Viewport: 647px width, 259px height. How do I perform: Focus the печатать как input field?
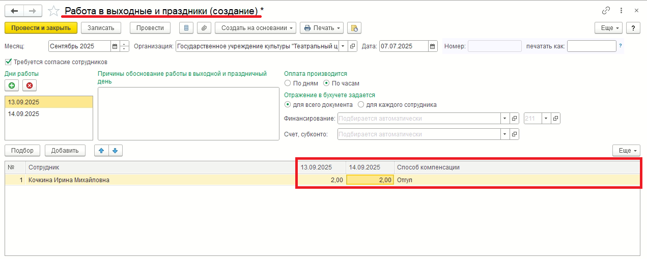592,46
